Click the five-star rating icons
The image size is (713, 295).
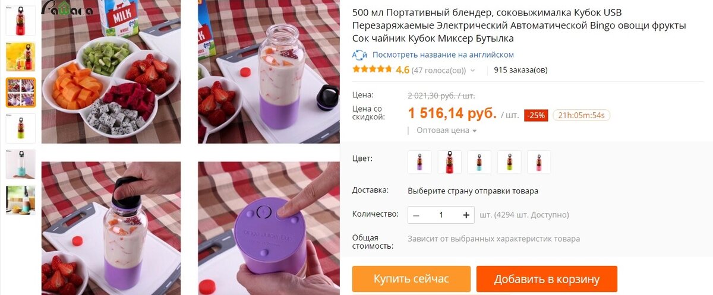pos(372,69)
